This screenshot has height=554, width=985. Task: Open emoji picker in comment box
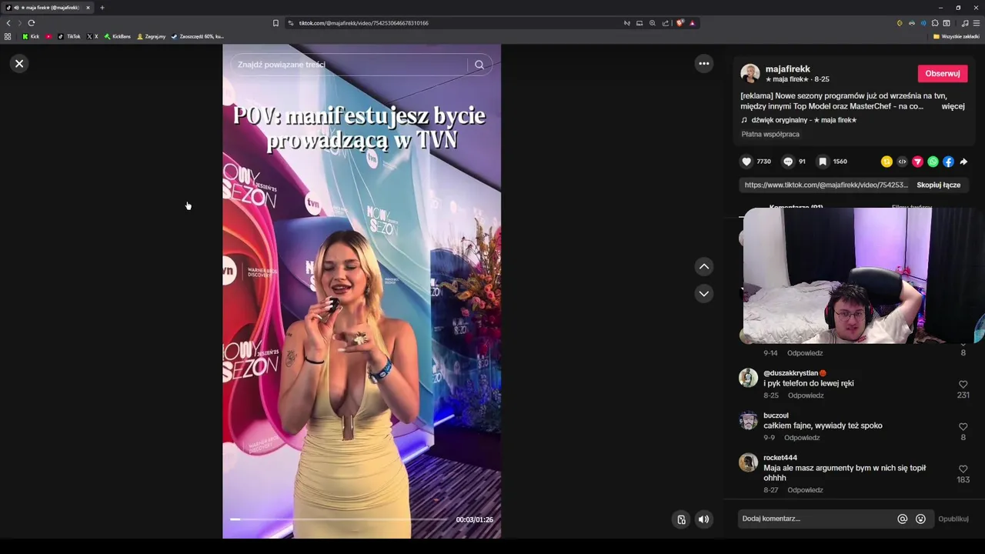click(x=920, y=519)
